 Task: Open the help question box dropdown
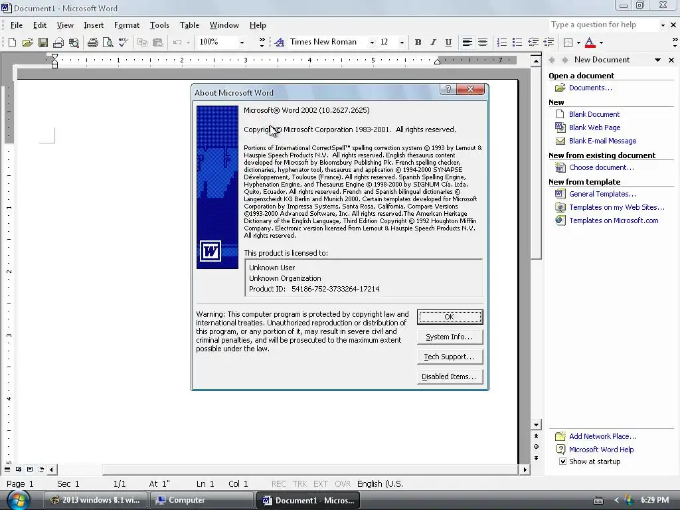(x=663, y=25)
